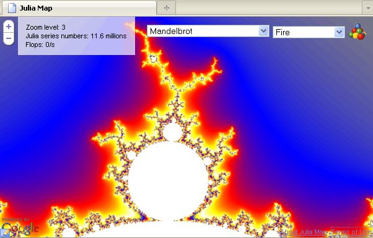373x238 pixels.
Task: Zoom in with the plus button
Action: (x=9, y=27)
